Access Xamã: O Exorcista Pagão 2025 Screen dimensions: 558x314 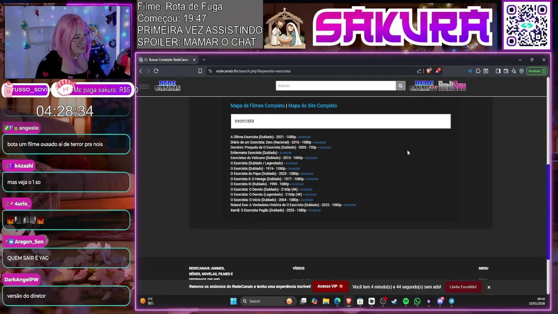(315, 210)
